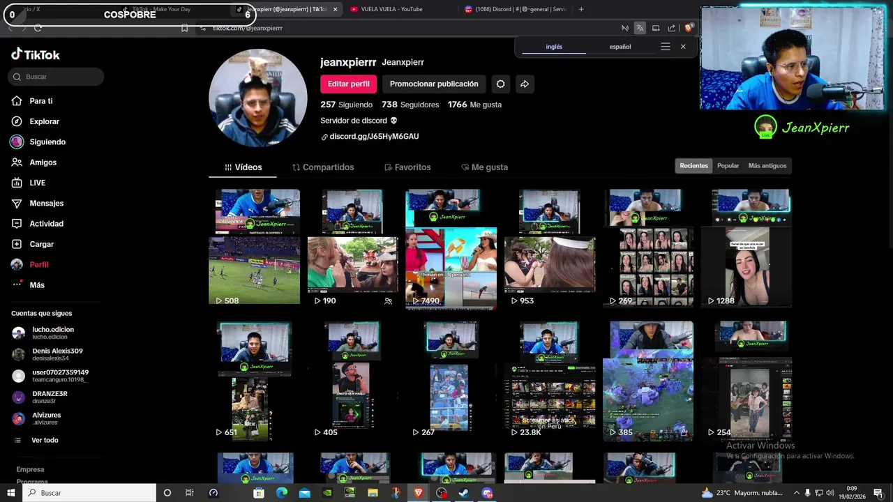
Task: Open a new browser tab
Action: tap(581, 9)
